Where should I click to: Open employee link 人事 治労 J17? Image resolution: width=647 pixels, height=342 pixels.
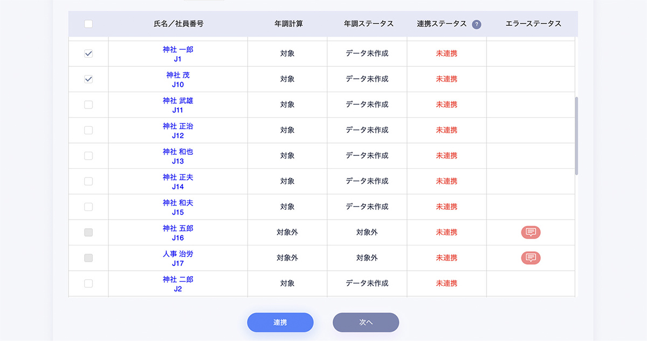pyautogui.click(x=178, y=258)
